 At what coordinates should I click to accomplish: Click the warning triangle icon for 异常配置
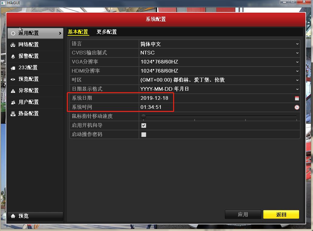click(x=13, y=91)
